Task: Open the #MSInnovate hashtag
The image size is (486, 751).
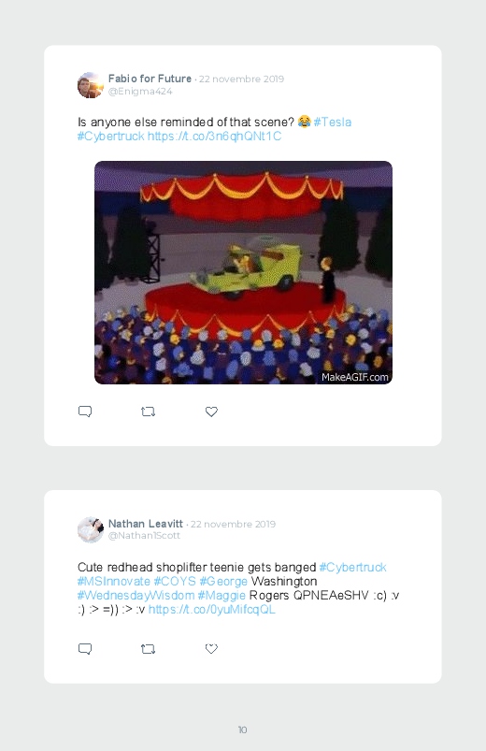Action: tap(113, 582)
